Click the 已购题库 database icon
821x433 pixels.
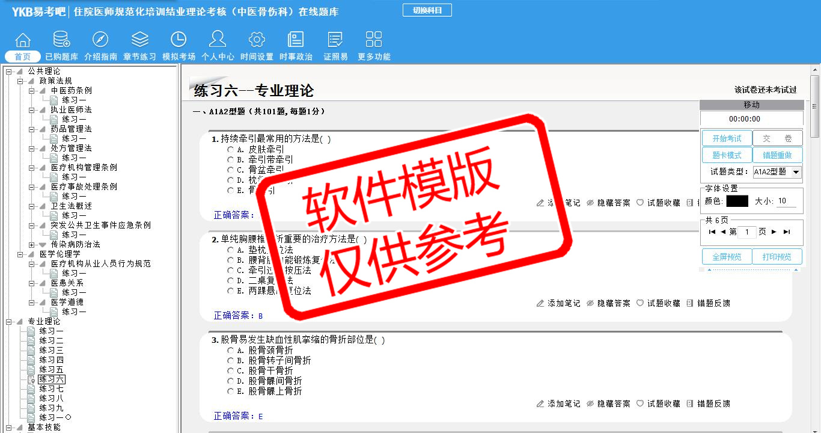click(61, 40)
